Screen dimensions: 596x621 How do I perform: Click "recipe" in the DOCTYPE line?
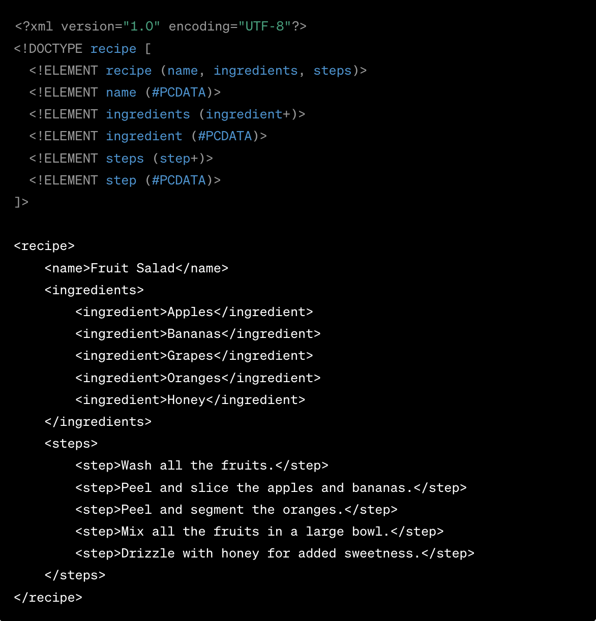[x=113, y=49]
